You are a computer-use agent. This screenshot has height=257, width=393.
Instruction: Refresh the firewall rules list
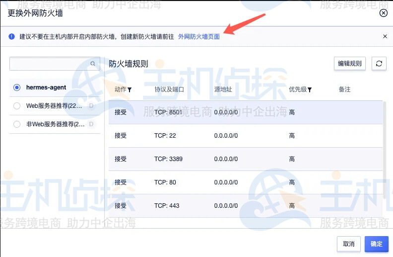click(x=379, y=64)
